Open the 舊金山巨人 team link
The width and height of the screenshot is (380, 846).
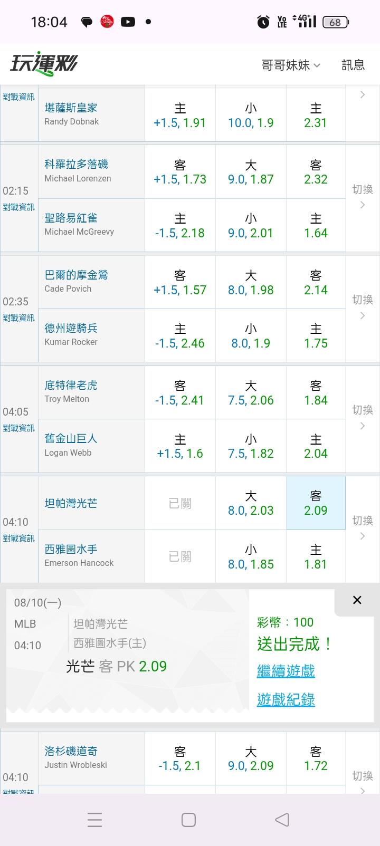click(71, 438)
